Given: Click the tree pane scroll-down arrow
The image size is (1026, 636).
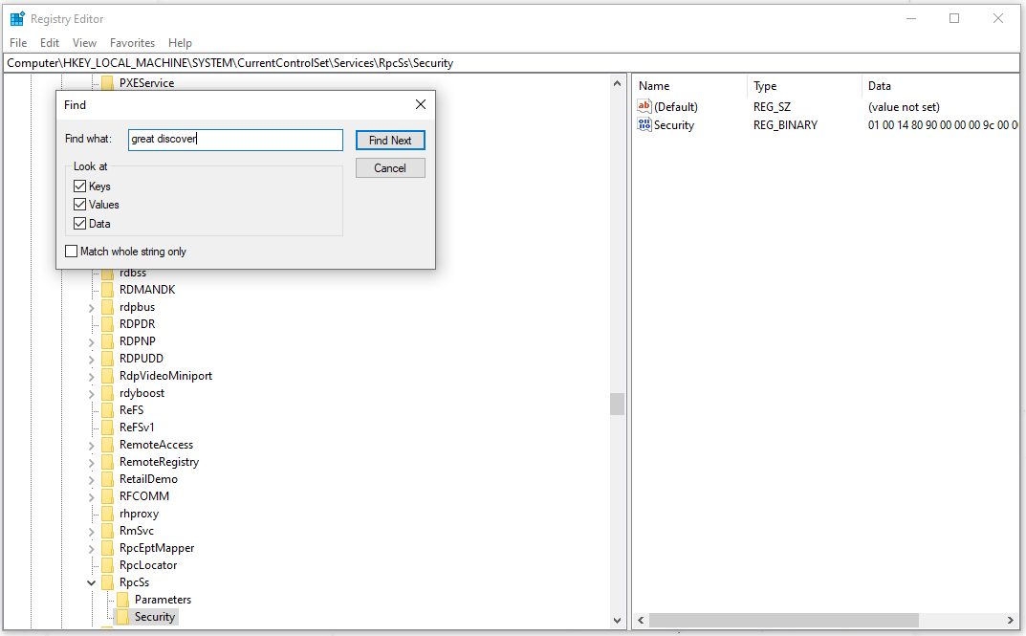Looking at the screenshot, I should pyautogui.click(x=617, y=620).
